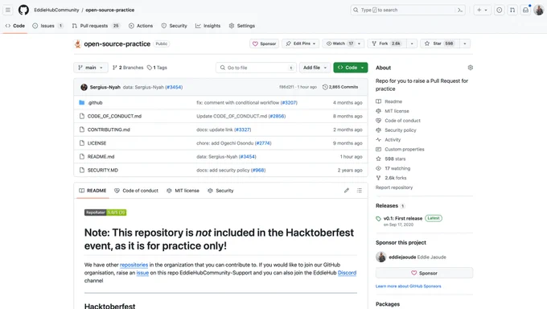Open Learn more about GitHub Sponsors
The image size is (547, 309).
(x=408, y=286)
